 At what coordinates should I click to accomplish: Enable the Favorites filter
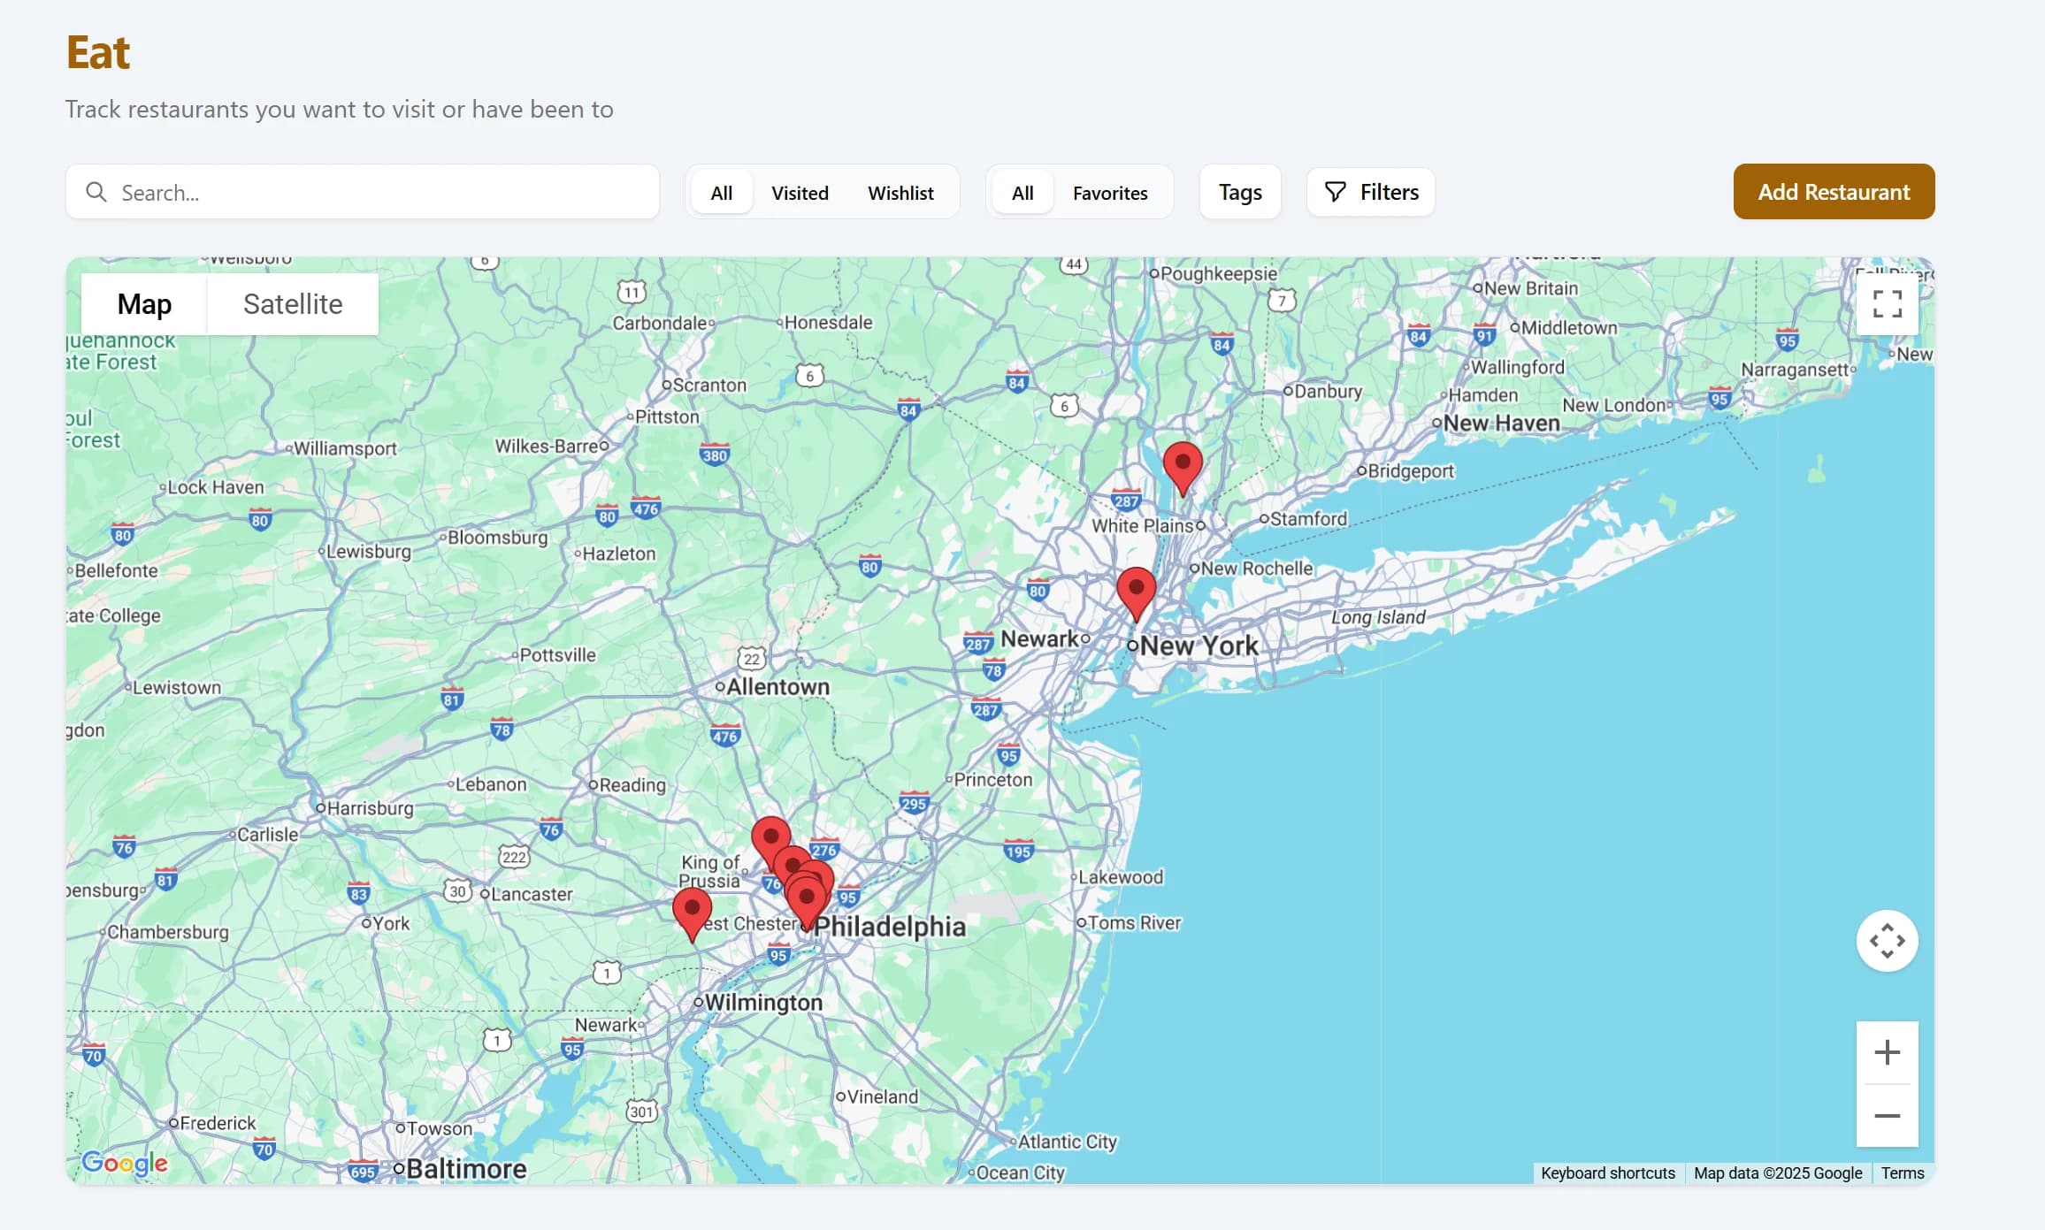[x=1110, y=192]
